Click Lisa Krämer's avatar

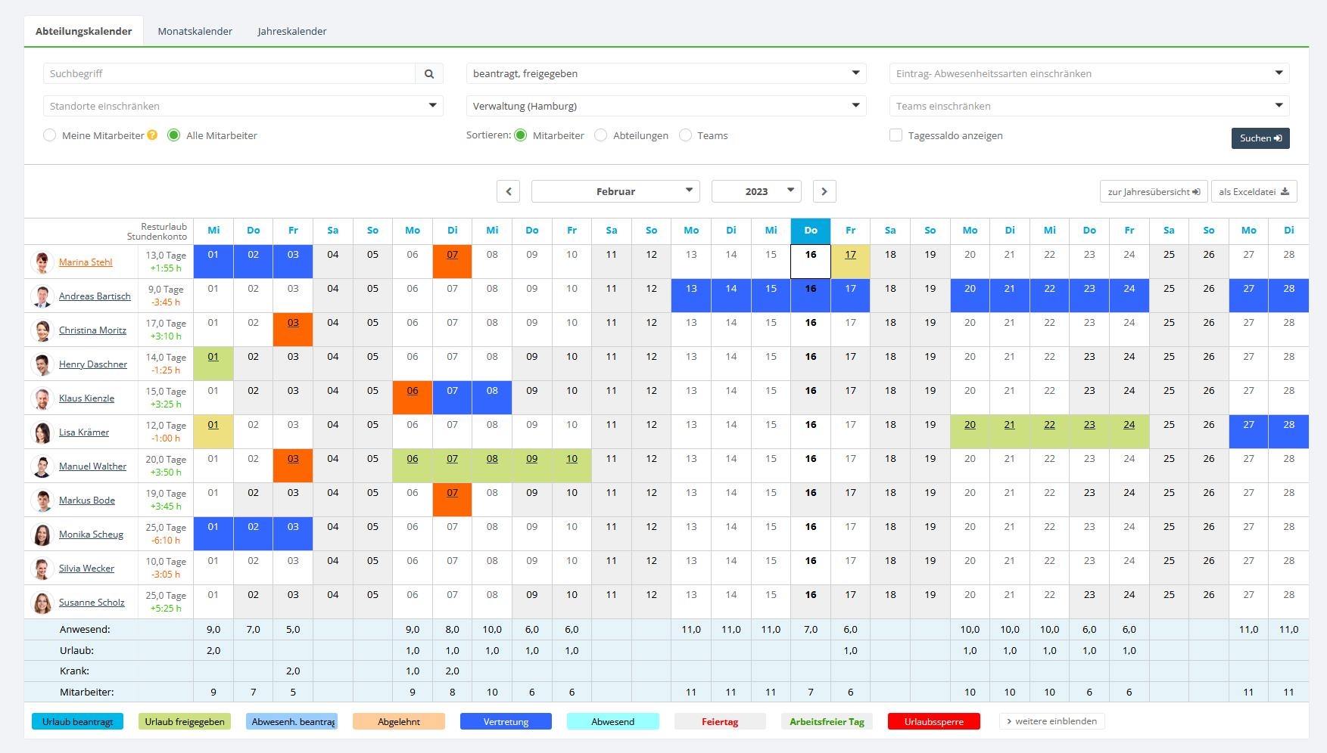[x=42, y=432]
